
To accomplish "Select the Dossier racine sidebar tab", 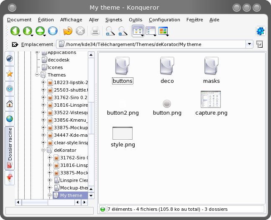I will (x=10, y=148).
